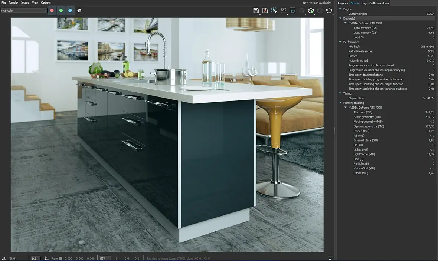Click the 50% test resolution icon
This screenshot has width=438, height=261.
(x=284, y=10)
